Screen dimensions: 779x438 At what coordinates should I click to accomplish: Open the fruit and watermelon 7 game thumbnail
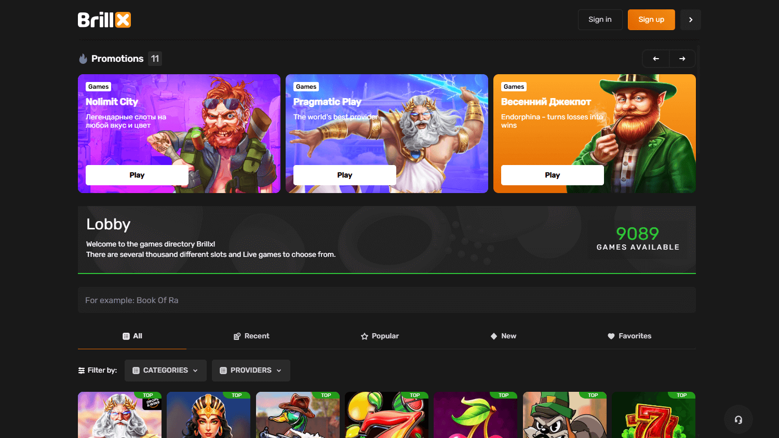387,415
